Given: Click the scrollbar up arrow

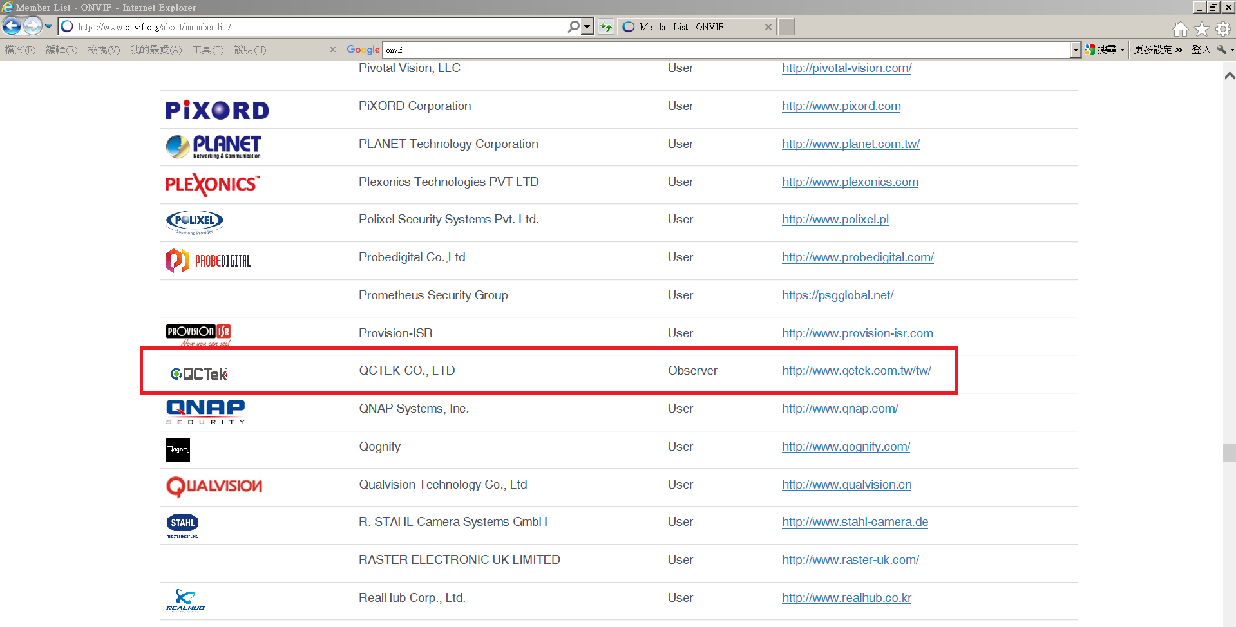Looking at the screenshot, I should pyautogui.click(x=1229, y=76).
